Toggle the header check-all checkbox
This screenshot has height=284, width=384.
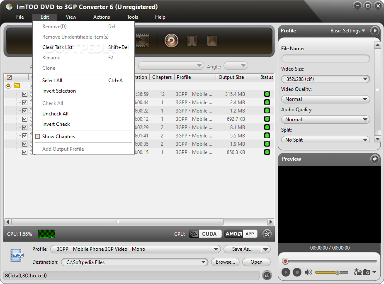(x=9, y=77)
